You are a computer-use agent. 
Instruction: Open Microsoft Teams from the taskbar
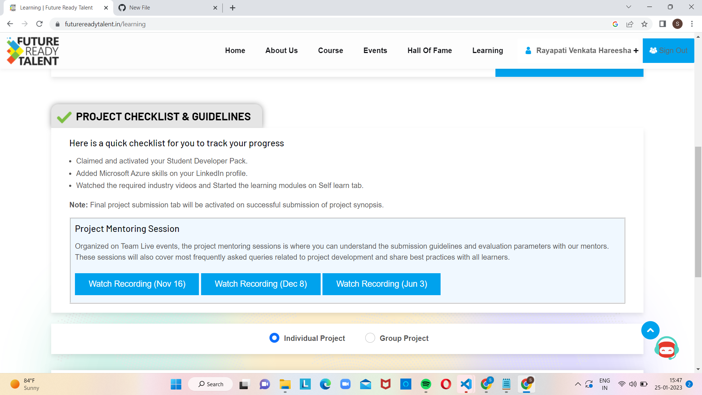(264, 384)
